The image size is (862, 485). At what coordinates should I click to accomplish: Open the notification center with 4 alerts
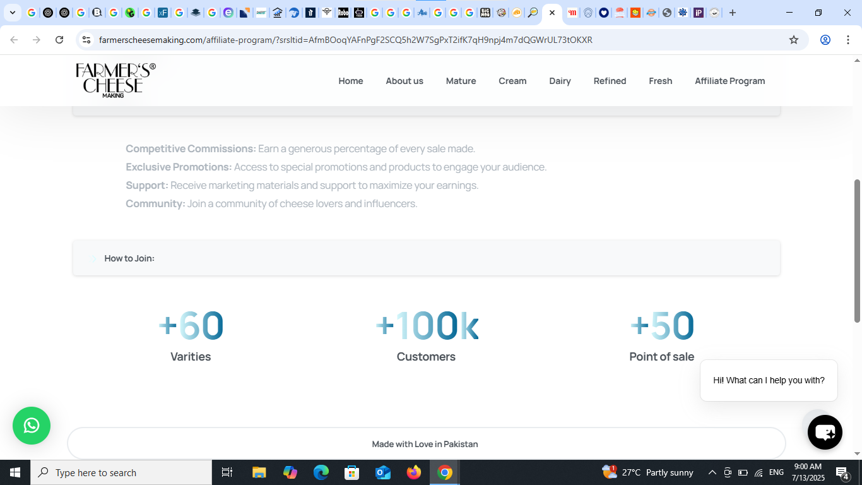point(842,472)
